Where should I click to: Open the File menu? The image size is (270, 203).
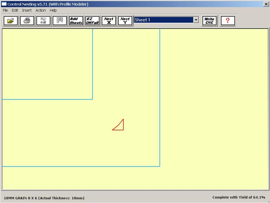(5, 10)
